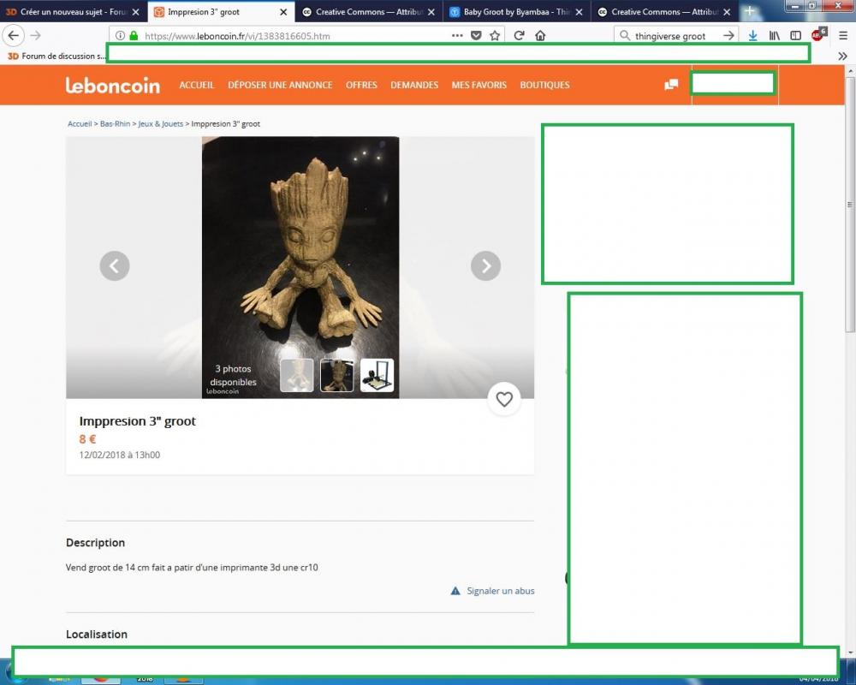Screen dimensions: 856x685
Task: Follow Jeux & Jouets breadcrumb link
Action: coord(161,124)
